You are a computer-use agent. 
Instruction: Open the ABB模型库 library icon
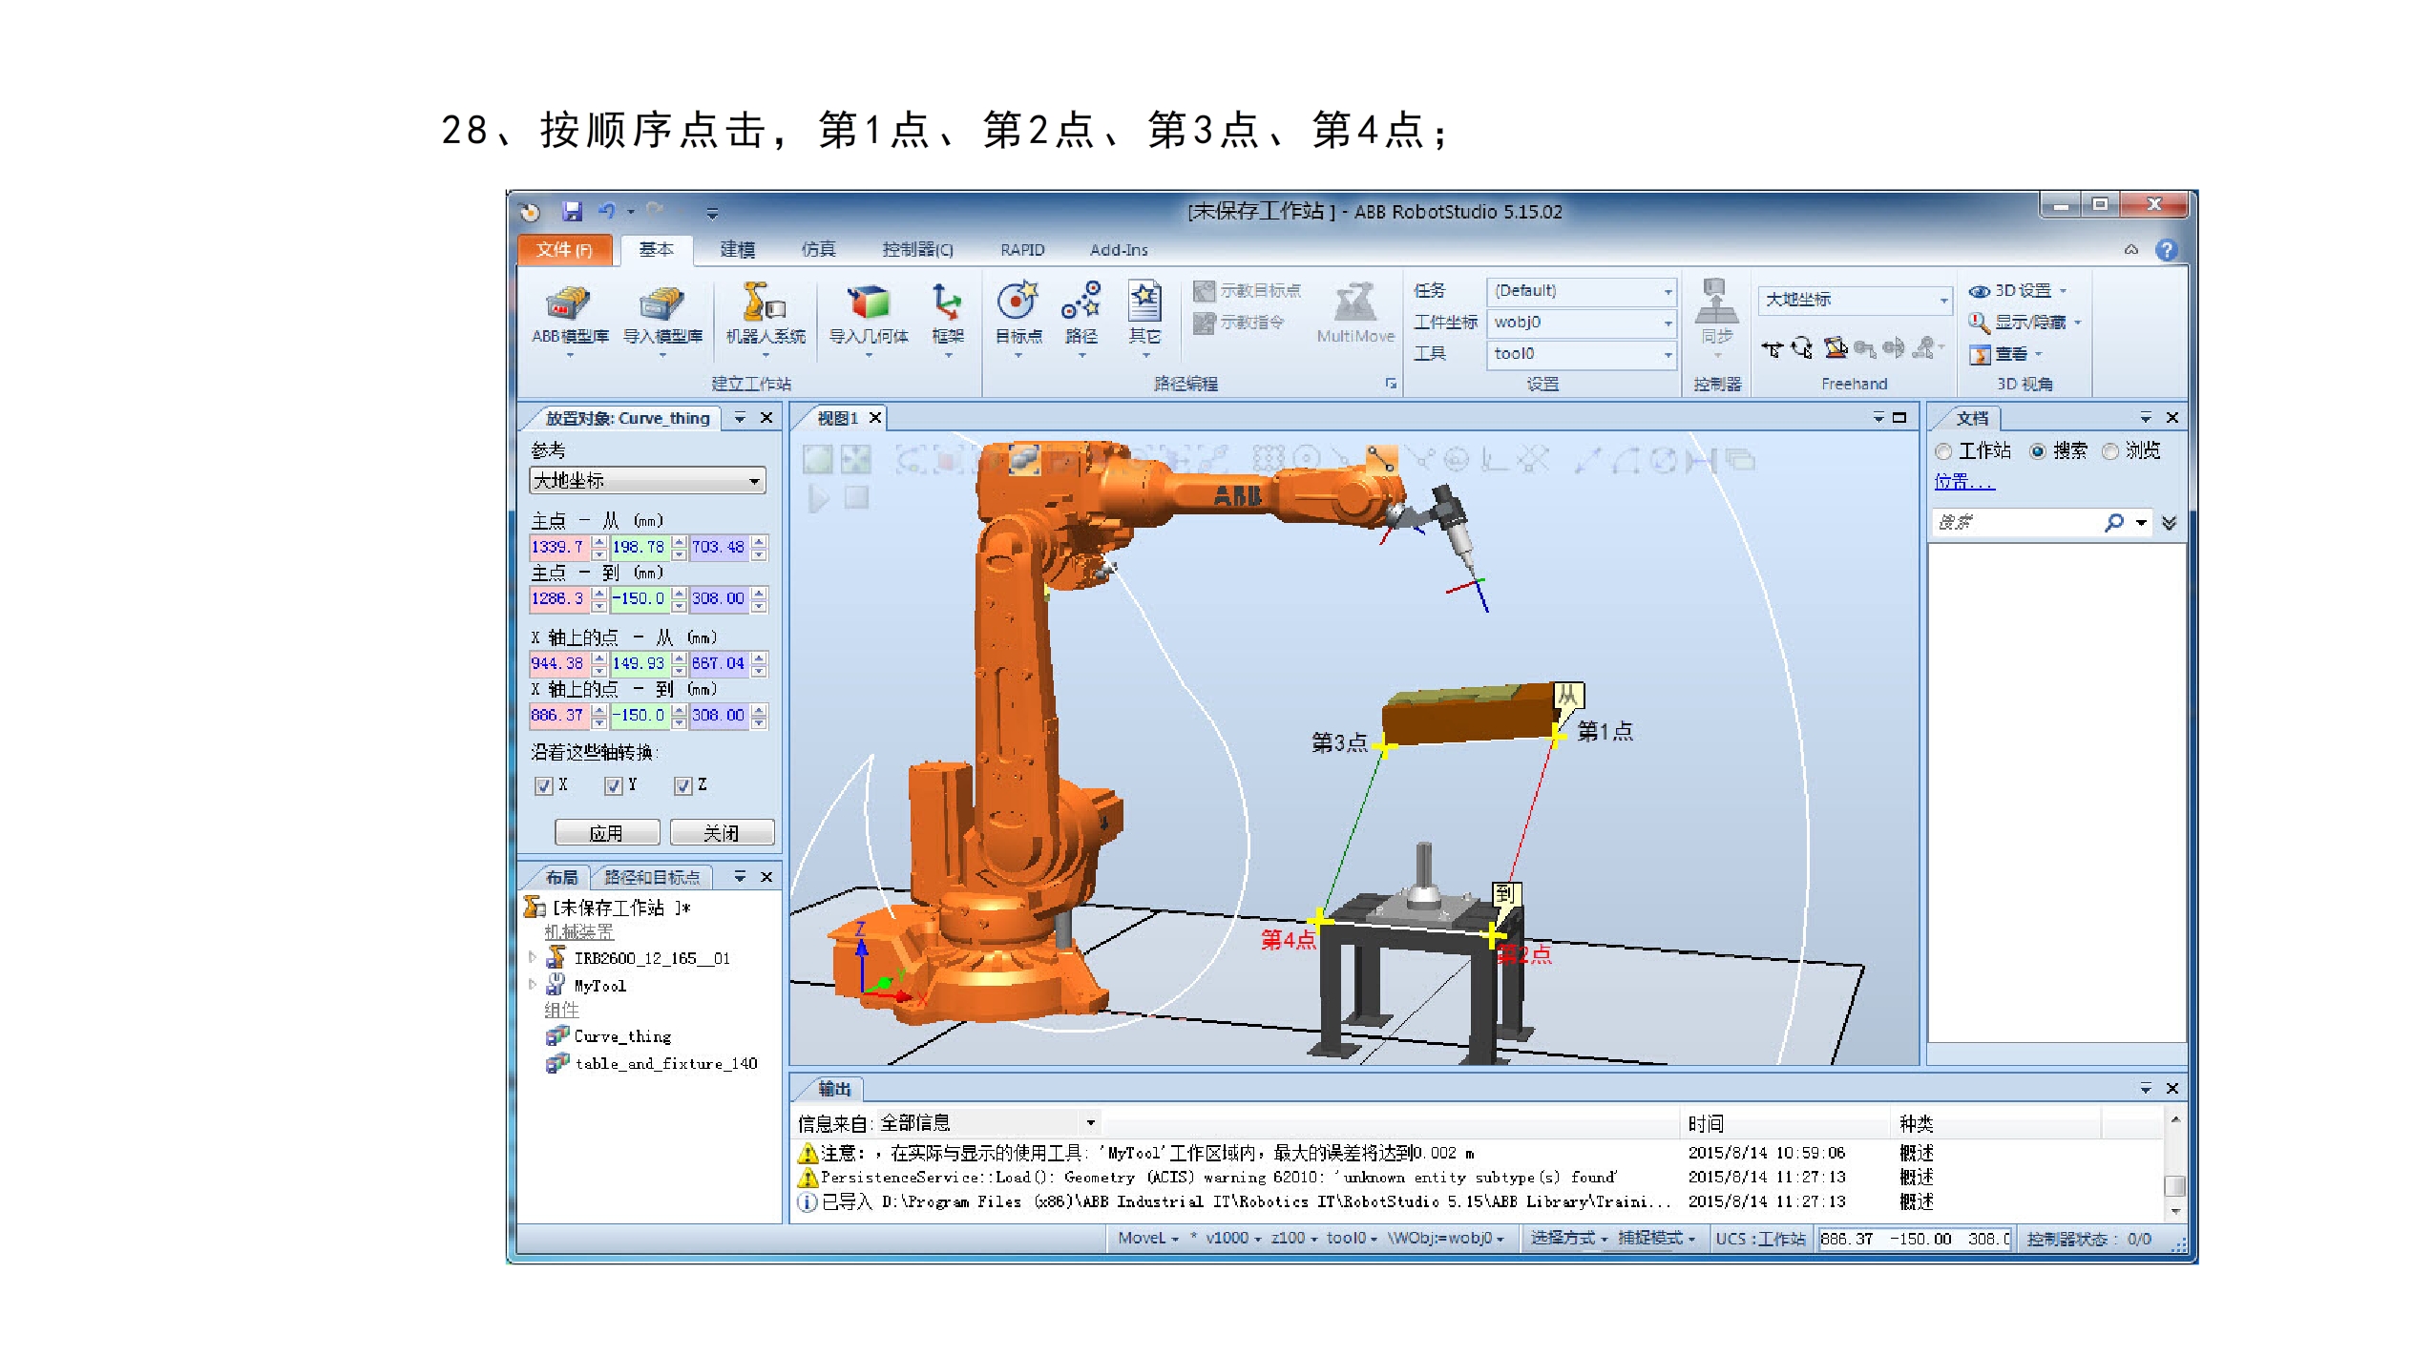pyautogui.click(x=569, y=305)
